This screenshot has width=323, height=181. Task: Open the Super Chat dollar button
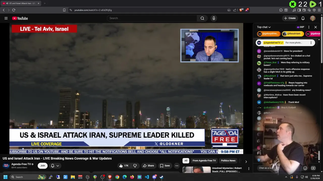point(313,168)
